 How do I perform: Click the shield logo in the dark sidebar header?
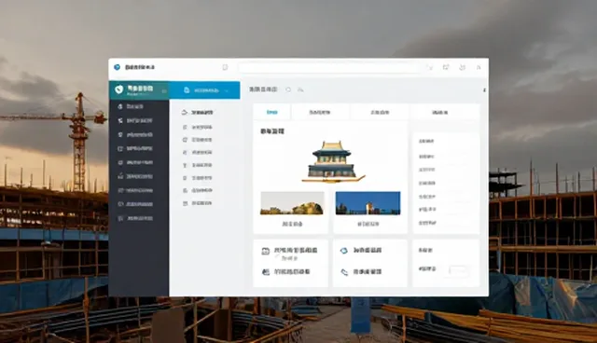tap(119, 89)
